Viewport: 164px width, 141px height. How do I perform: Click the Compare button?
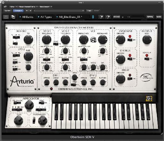coord(18,11)
